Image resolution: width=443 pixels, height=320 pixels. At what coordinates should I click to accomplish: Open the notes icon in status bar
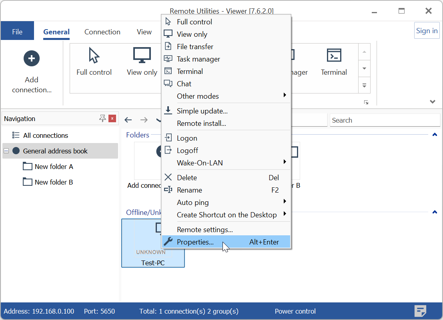tap(420, 311)
